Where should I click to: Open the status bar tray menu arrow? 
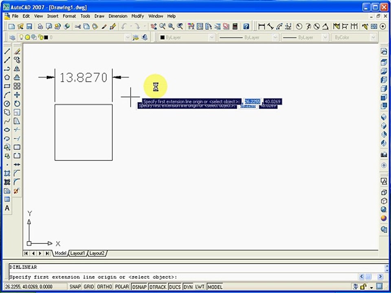[372, 287]
